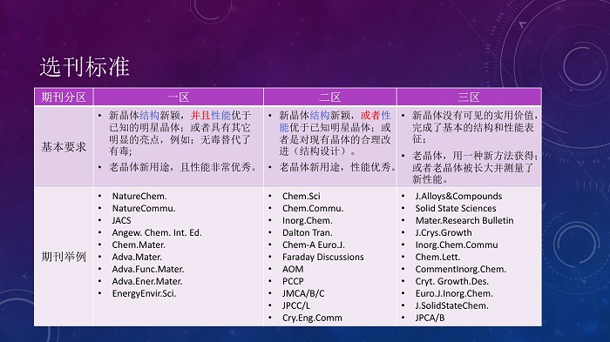Click the JACS journal entry
Image resolution: width=610 pixels, height=342 pixels.
tap(121, 220)
